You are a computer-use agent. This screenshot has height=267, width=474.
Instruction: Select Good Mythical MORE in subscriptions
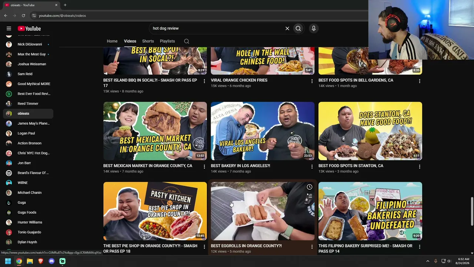[28, 84]
